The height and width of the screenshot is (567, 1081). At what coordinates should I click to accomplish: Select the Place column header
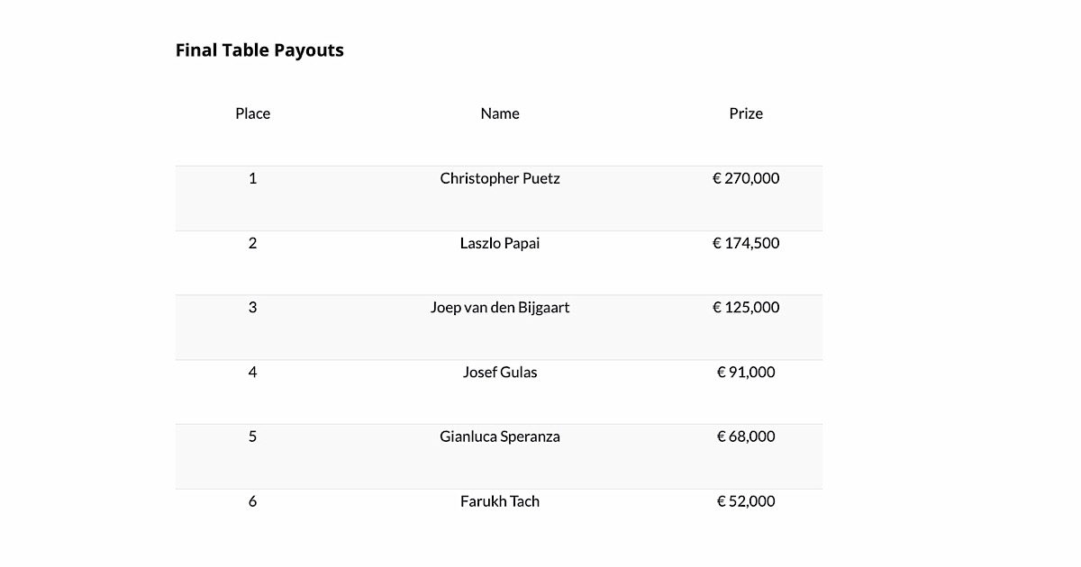point(253,113)
